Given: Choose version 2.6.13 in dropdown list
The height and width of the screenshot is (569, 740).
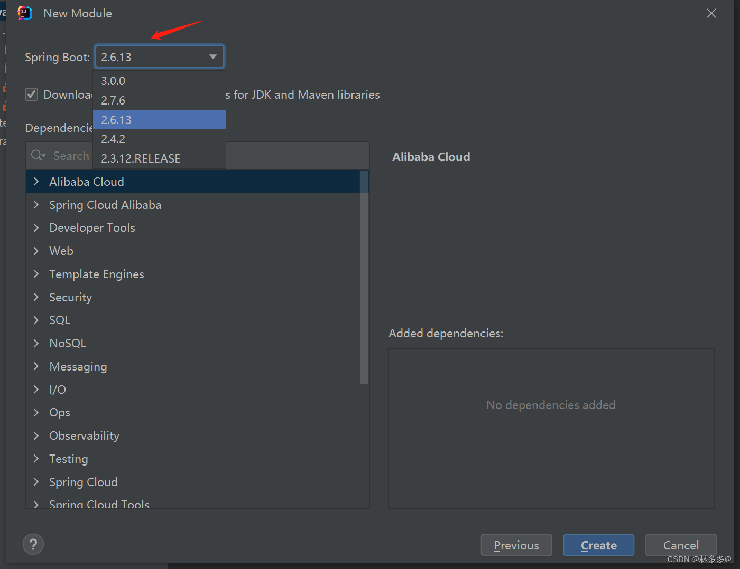Looking at the screenshot, I should [159, 120].
